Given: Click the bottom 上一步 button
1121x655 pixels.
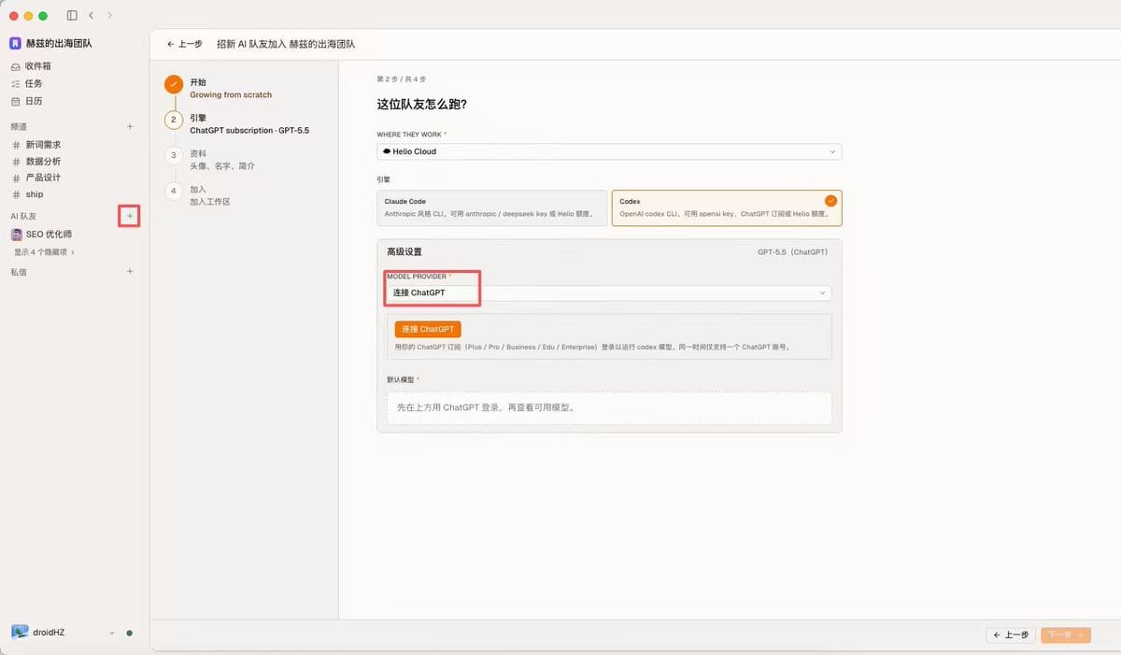Looking at the screenshot, I should tap(1011, 634).
